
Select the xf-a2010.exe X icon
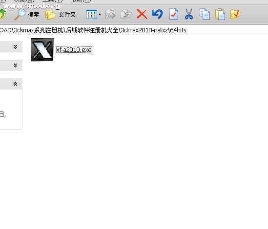[42, 49]
